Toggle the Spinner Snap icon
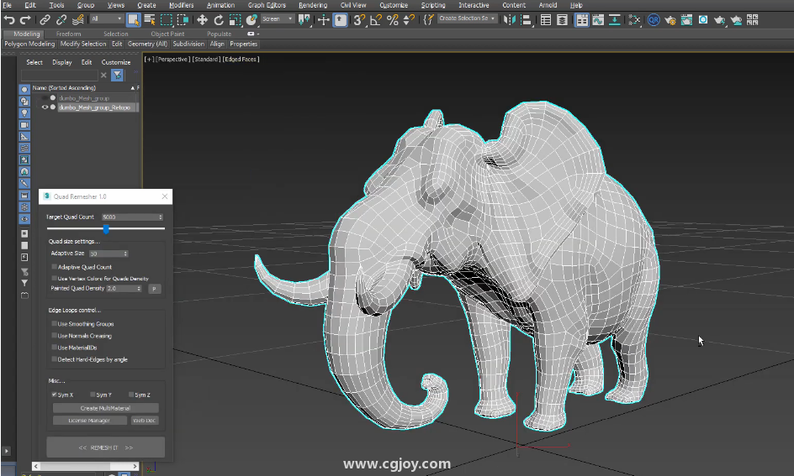Viewport: 794px width, 476px height. click(x=409, y=19)
